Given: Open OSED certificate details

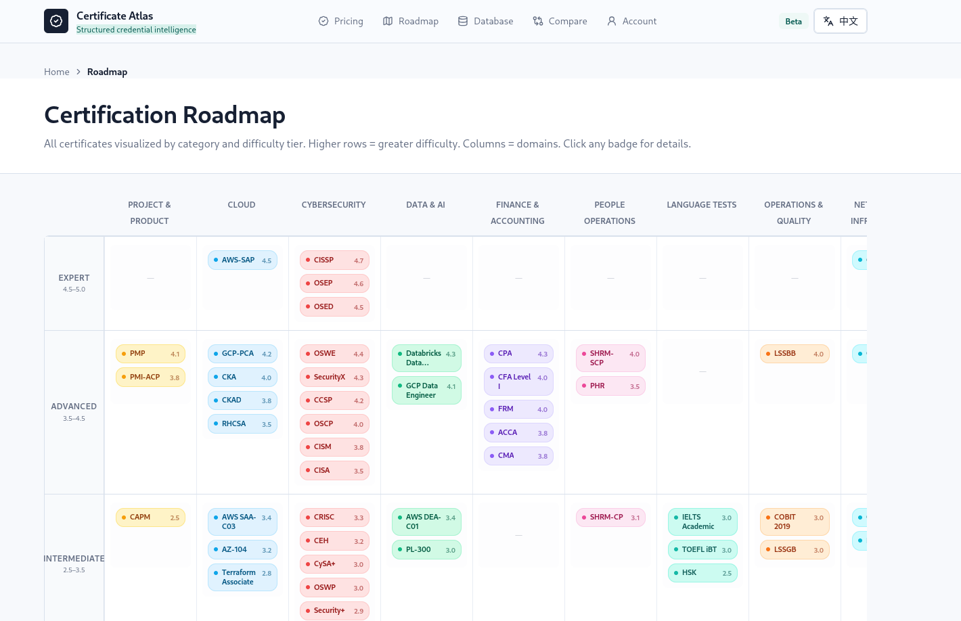Looking at the screenshot, I should 334,307.
